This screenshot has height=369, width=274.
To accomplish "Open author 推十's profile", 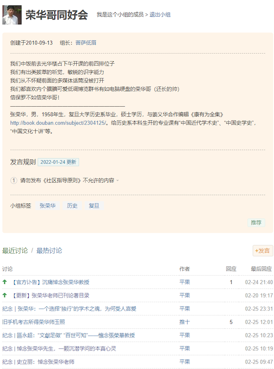I will pyautogui.click(x=184, y=322).
